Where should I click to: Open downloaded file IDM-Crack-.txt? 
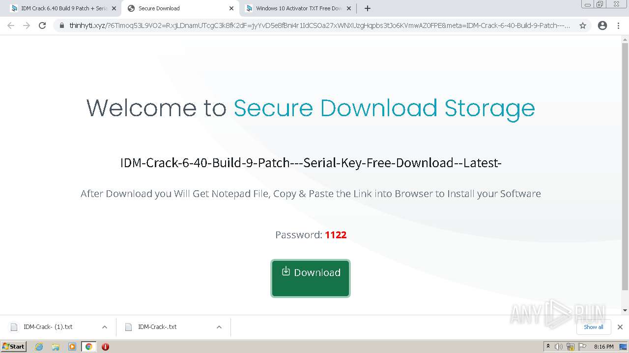157,327
